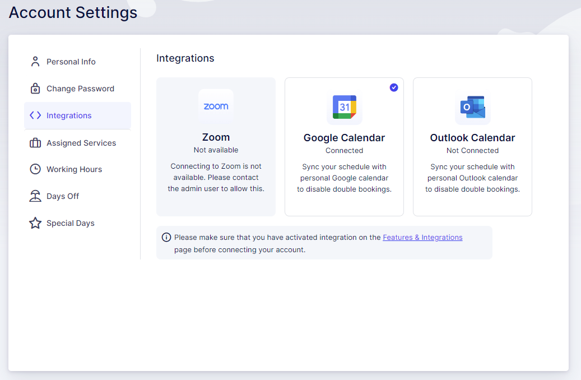Open the Special Days section

[77, 223]
